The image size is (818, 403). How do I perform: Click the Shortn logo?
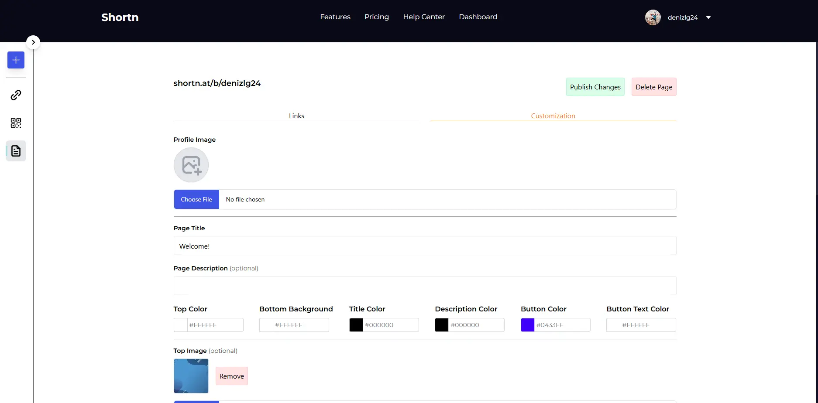(120, 17)
